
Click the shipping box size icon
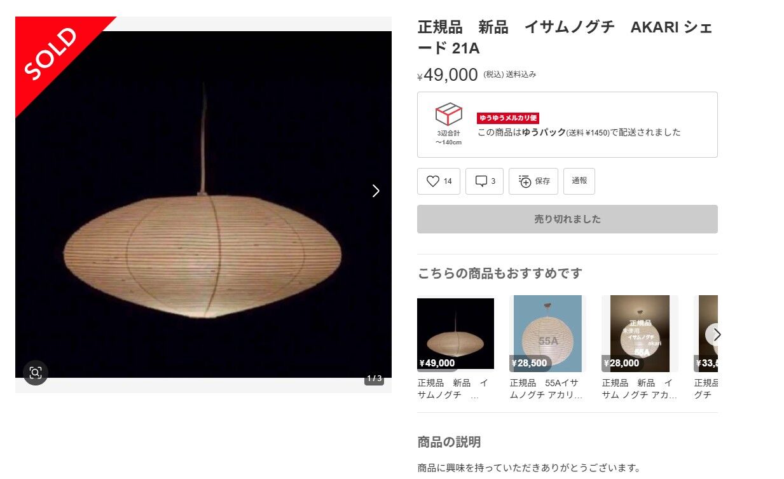(x=449, y=115)
